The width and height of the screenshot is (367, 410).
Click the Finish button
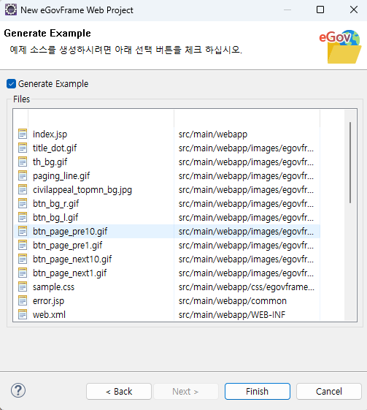(257, 392)
